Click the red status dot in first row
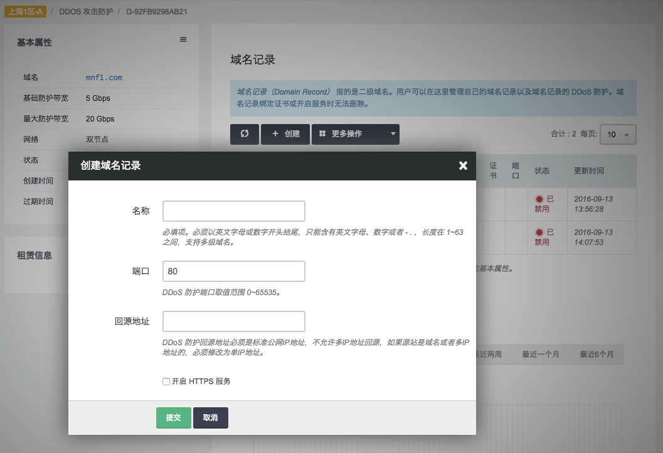663x453 pixels. point(539,199)
